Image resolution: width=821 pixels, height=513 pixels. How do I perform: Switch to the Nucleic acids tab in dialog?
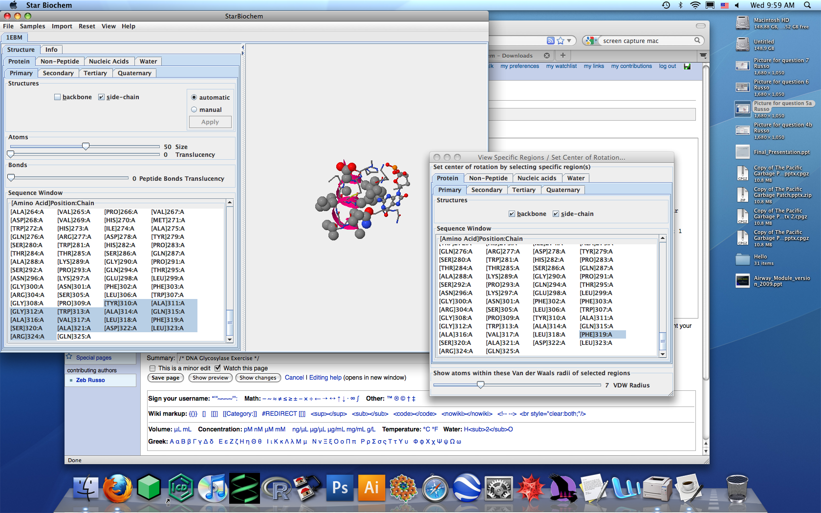pyautogui.click(x=537, y=178)
